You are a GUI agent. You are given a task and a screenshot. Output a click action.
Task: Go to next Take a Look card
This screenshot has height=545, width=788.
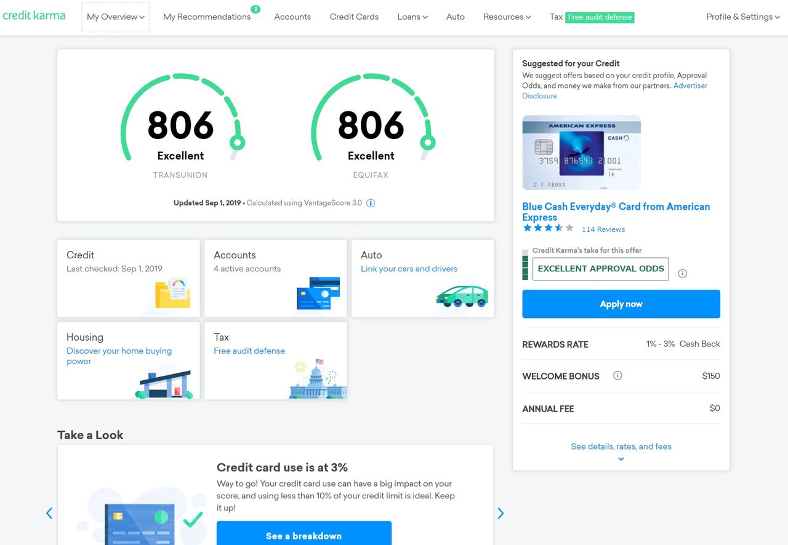pyautogui.click(x=501, y=513)
